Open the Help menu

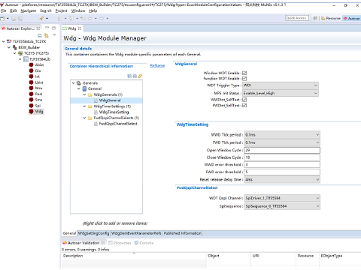point(93,10)
